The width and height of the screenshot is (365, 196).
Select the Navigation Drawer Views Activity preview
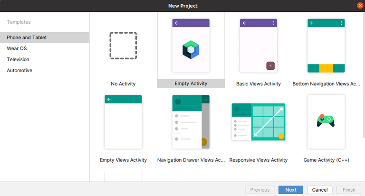pos(191,122)
